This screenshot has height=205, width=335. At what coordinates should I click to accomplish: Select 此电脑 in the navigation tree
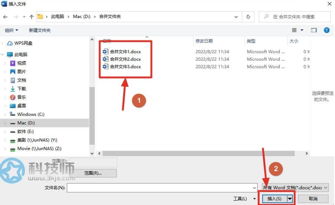click(21, 54)
